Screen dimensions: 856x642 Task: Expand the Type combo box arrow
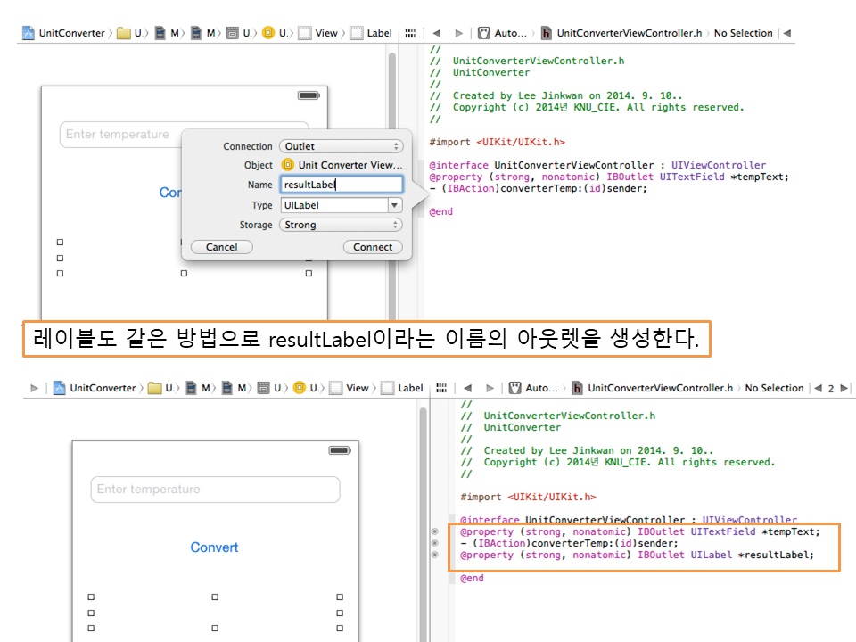pyautogui.click(x=394, y=205)
